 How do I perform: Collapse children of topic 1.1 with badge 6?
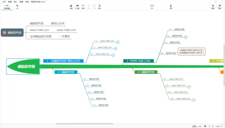tap(118, 42)
